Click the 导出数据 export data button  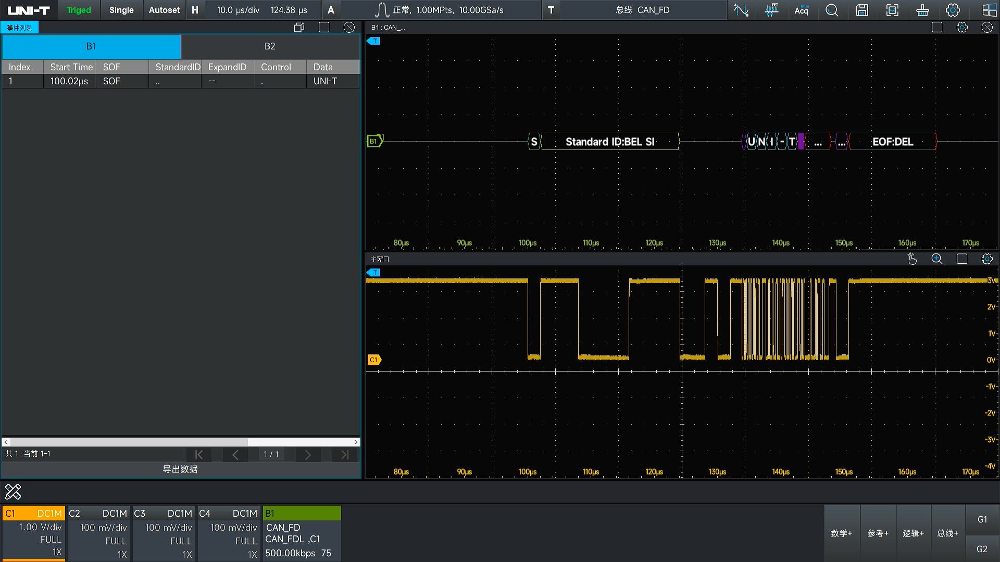pyautogui.click(x=180, y=469)
